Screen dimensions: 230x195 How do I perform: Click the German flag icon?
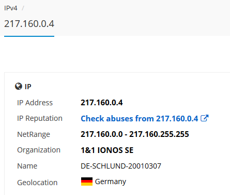[87, 182]
